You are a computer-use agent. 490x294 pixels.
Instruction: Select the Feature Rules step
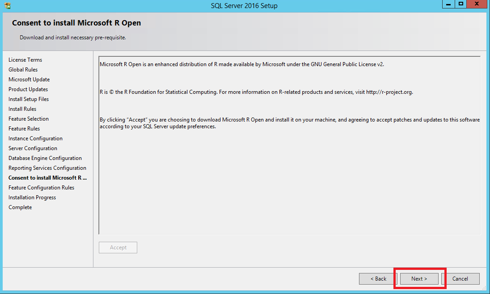24,128
